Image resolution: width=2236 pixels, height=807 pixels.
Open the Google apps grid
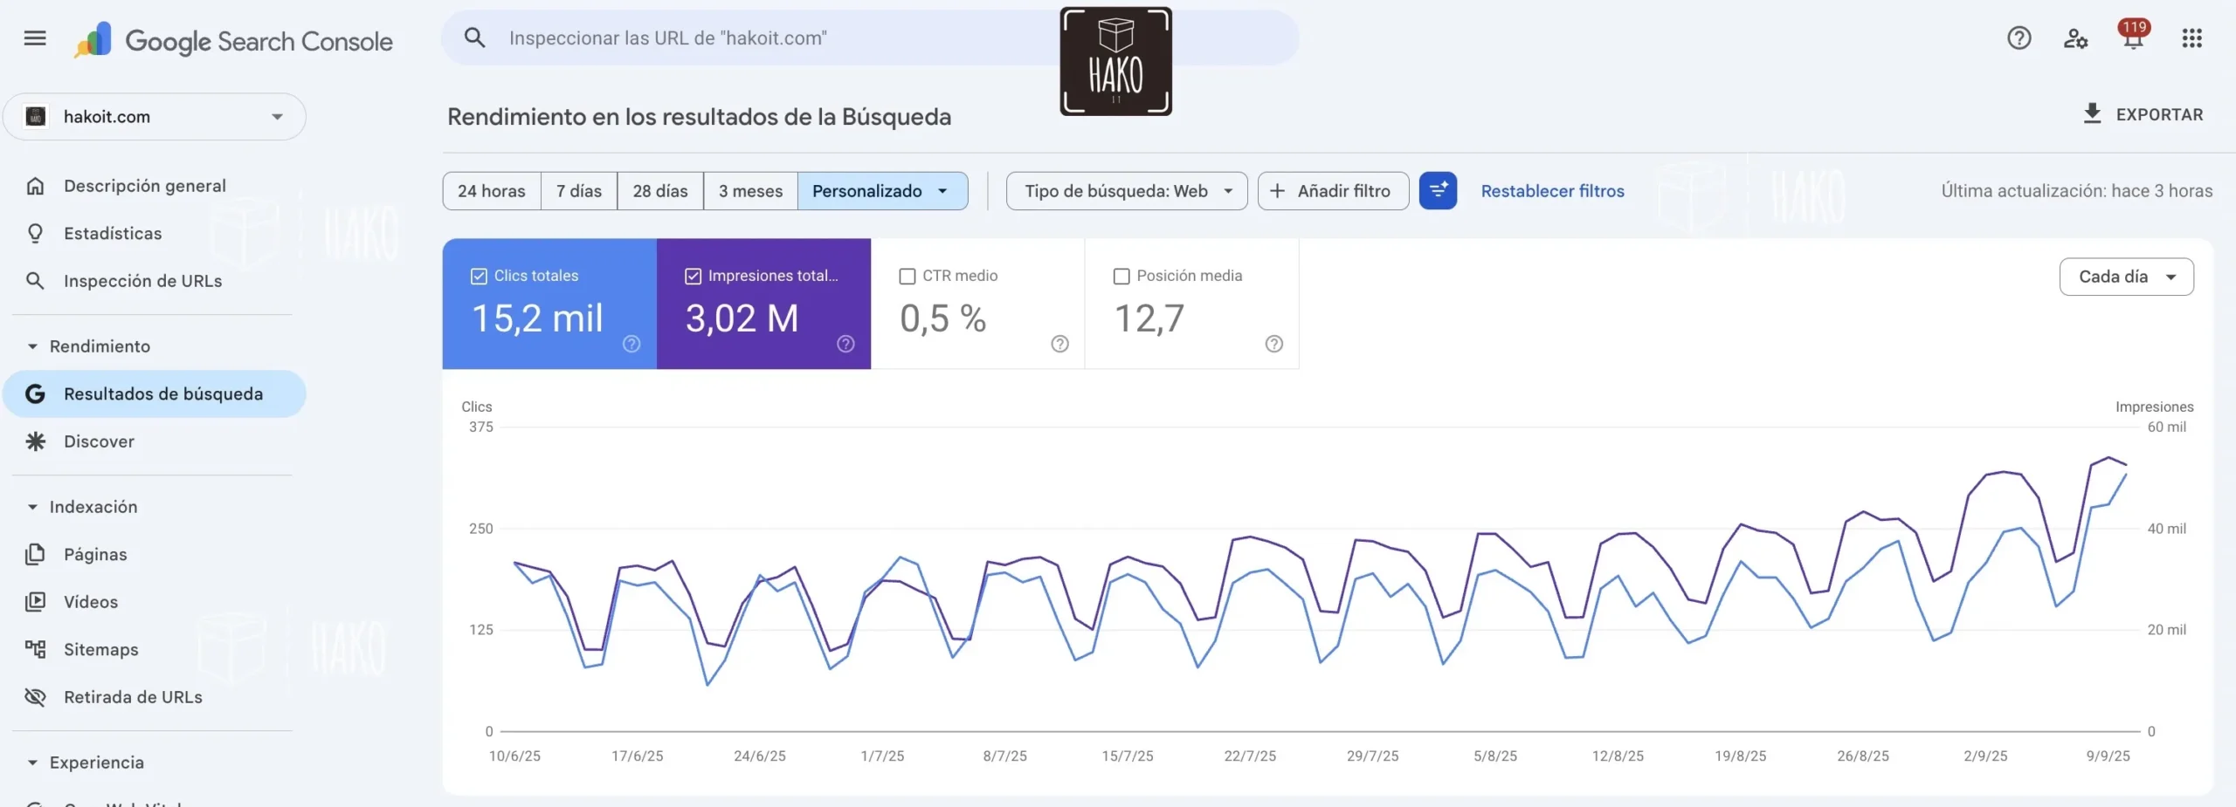pos(2191,38)
